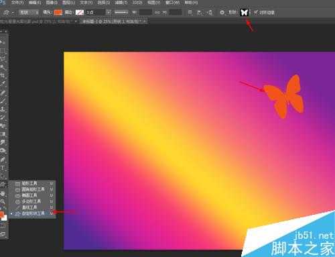Select the Crop tool
The height and width of the screenshot is (257, 335).
3,75
